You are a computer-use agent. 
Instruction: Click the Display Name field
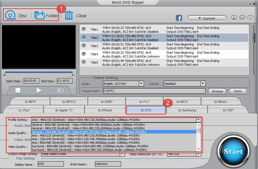51,164
